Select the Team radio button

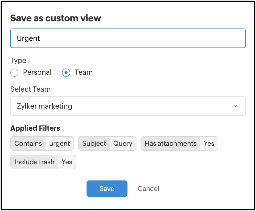point(66,73)
